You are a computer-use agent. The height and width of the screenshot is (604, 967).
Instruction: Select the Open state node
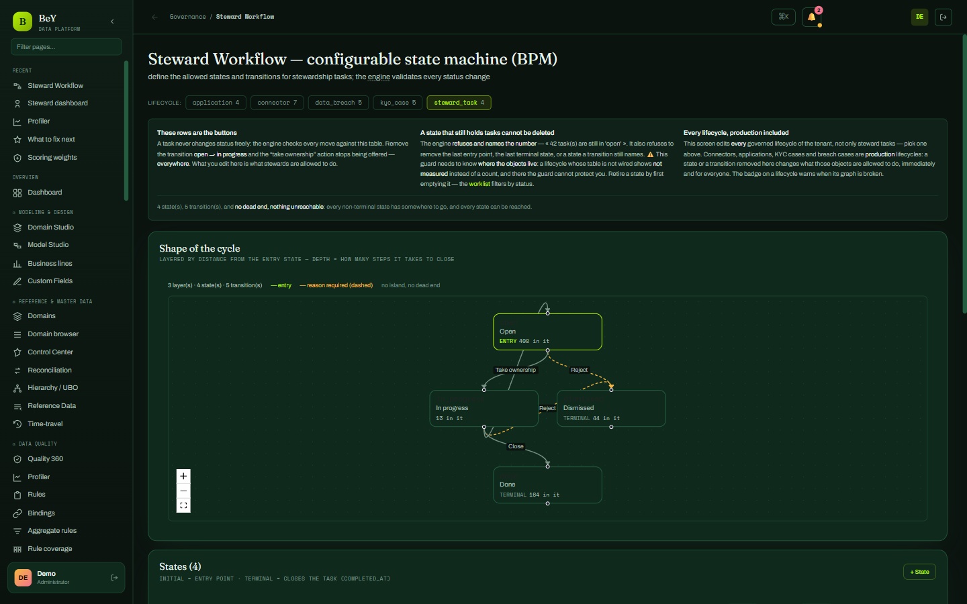click(x=547, y=332)
